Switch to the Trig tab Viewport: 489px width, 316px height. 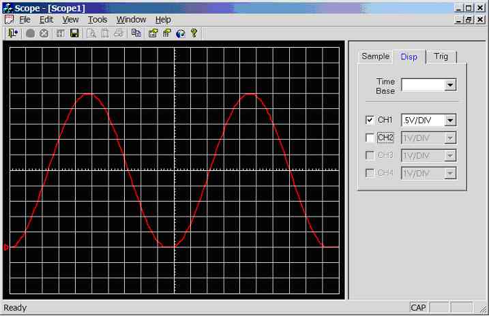pos(441,57)
